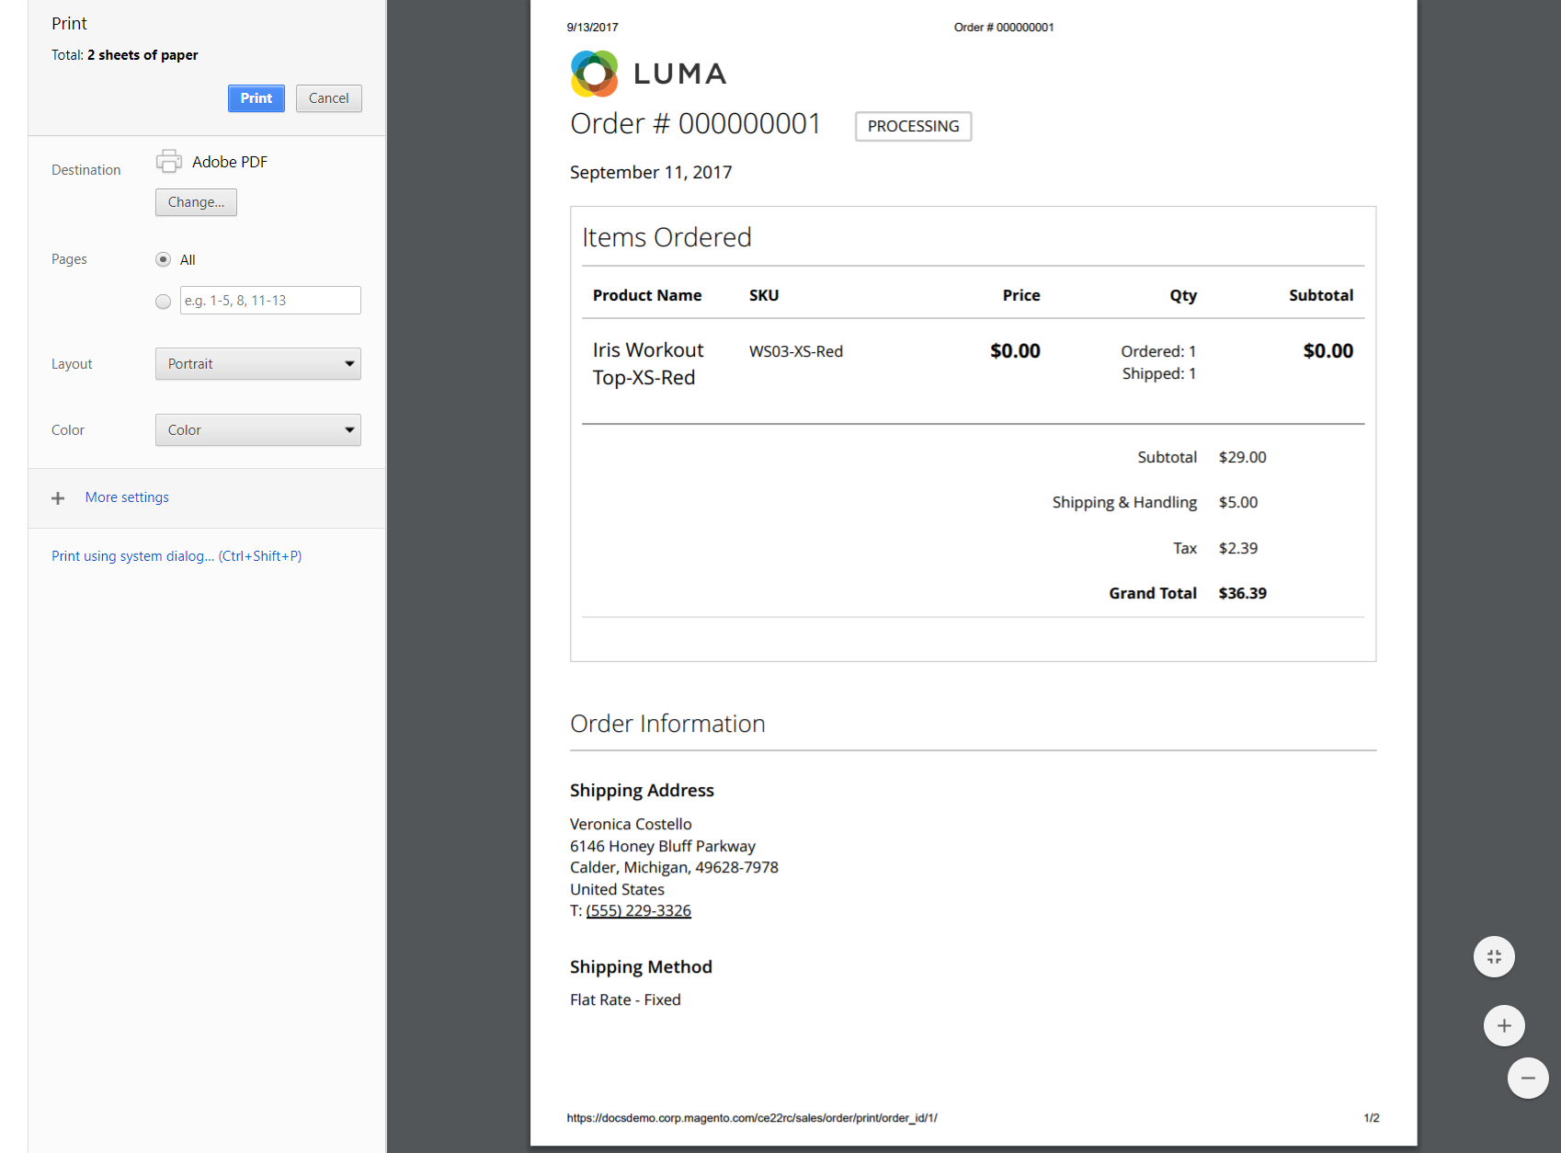Open the More settings link
The image size is (1561, 1153).
[127, 497]
